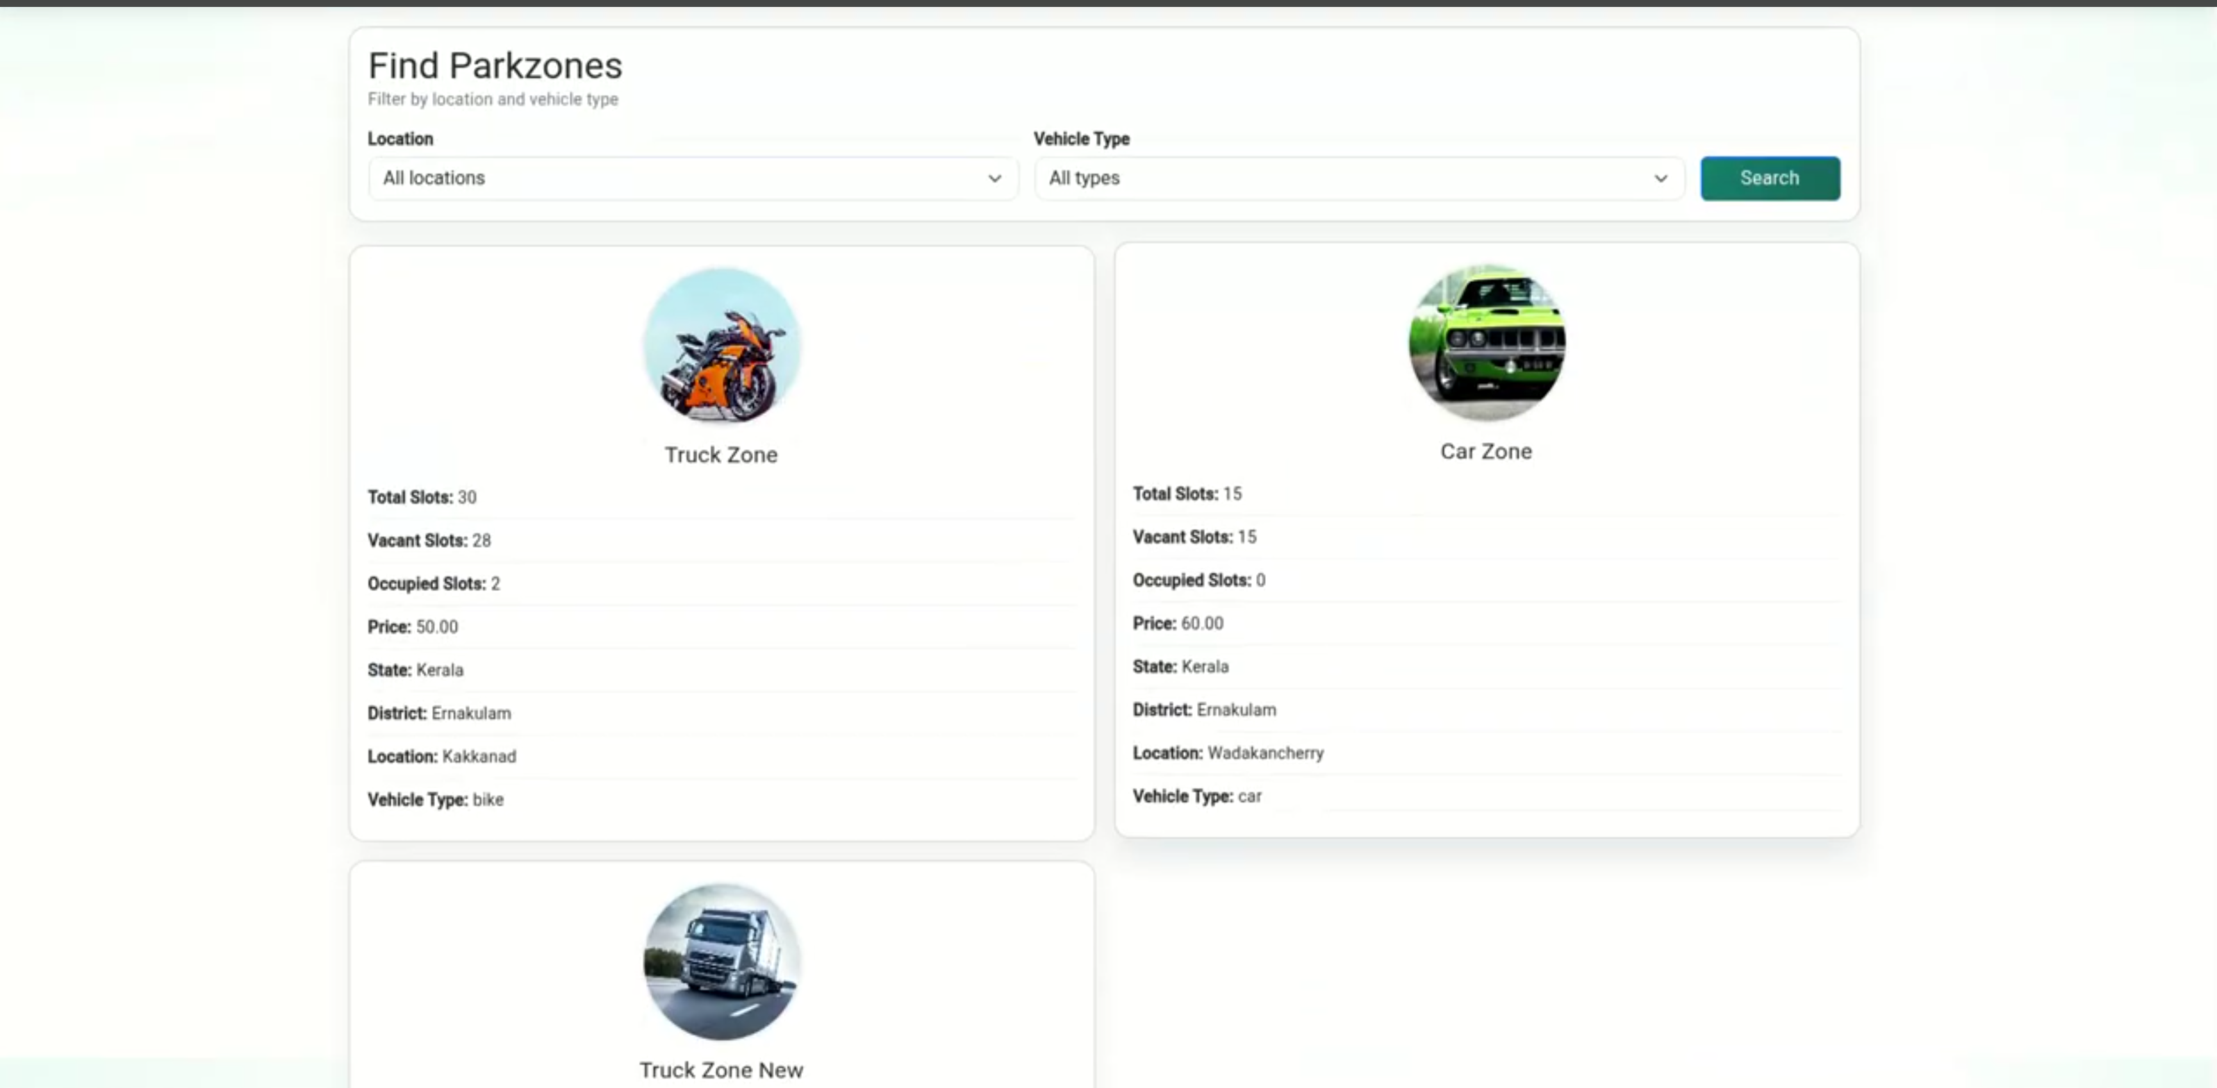Click 'Price: 60.00' row

[x=1486, y=623]
